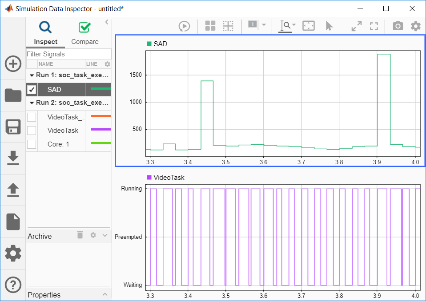The image size is (426, 301).
Task: Create report with the document icon
Action: [13, 222]
